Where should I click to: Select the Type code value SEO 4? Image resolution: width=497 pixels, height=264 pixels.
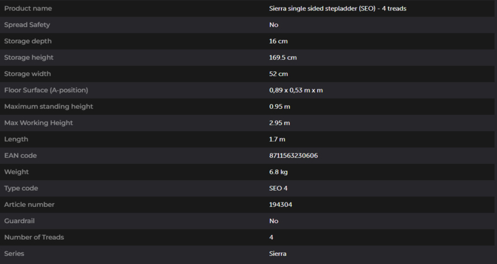[278, 188]
